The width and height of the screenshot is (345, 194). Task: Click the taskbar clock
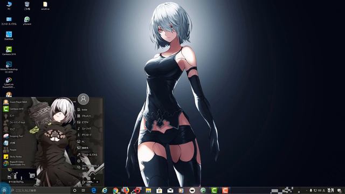click(x=330, y=190)
